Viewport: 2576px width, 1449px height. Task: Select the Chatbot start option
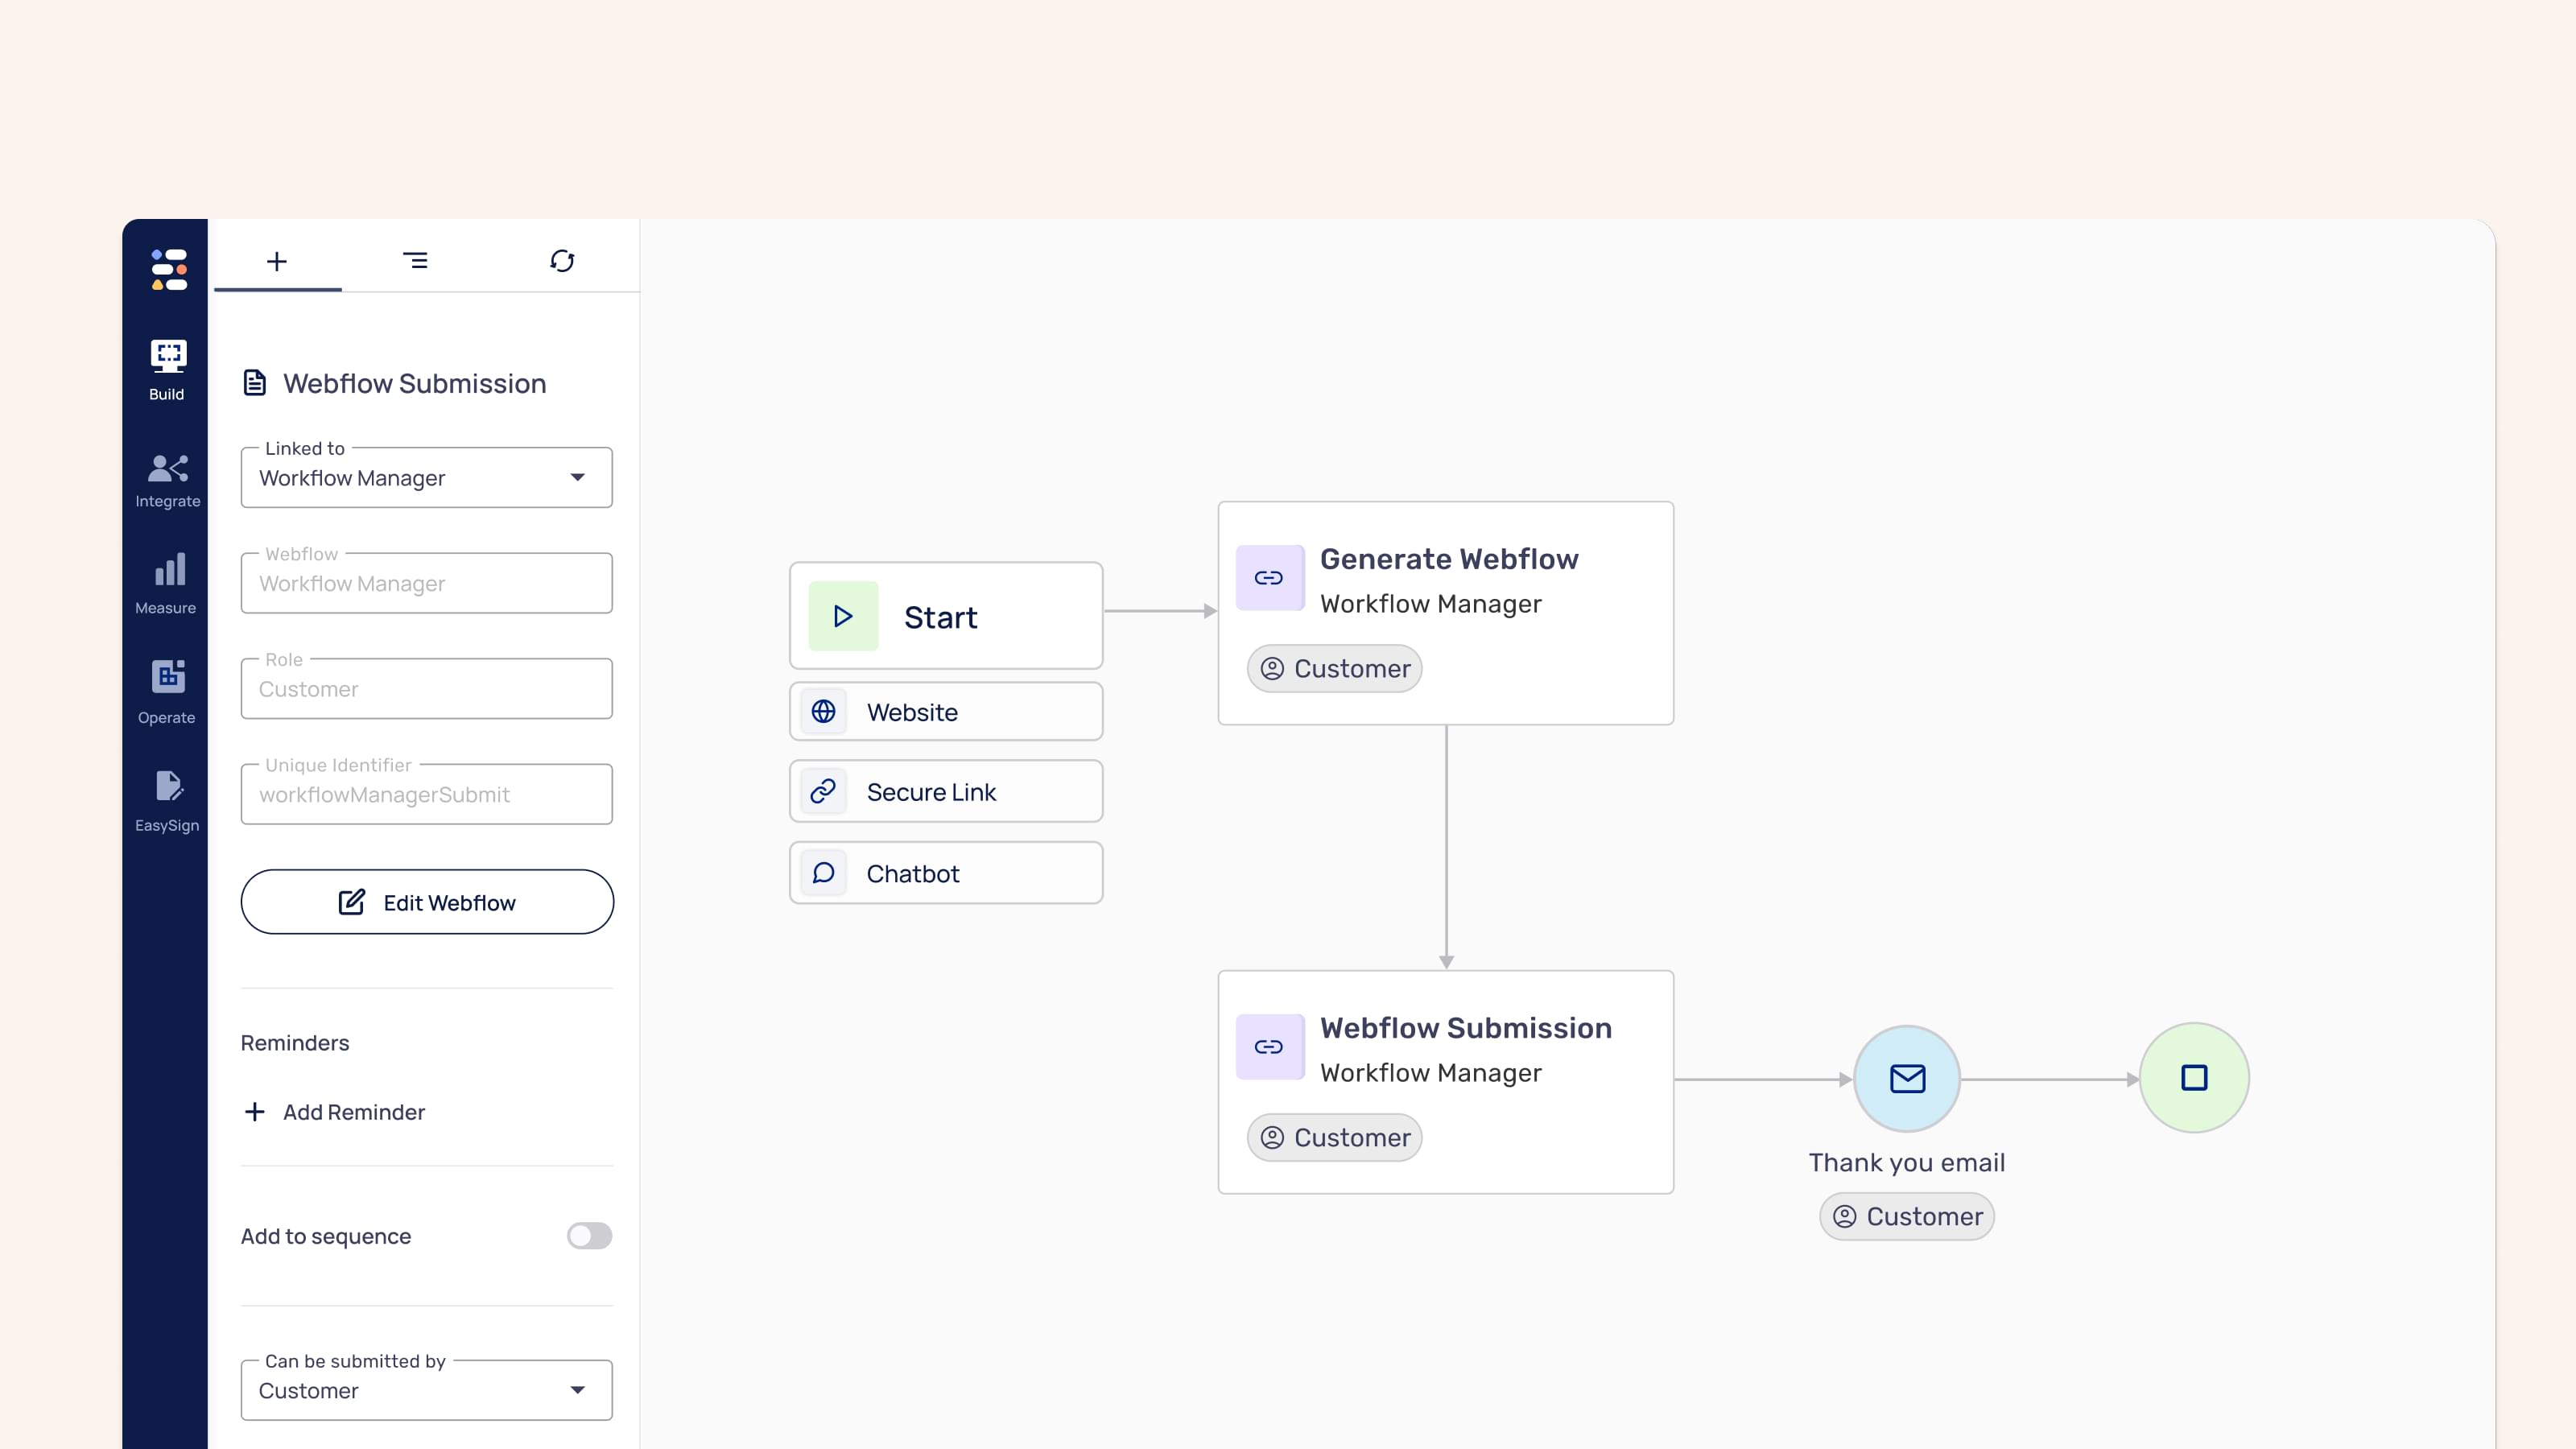945,873
